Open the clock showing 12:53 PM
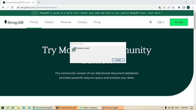196x110 pixels. (x=184, y=108)
